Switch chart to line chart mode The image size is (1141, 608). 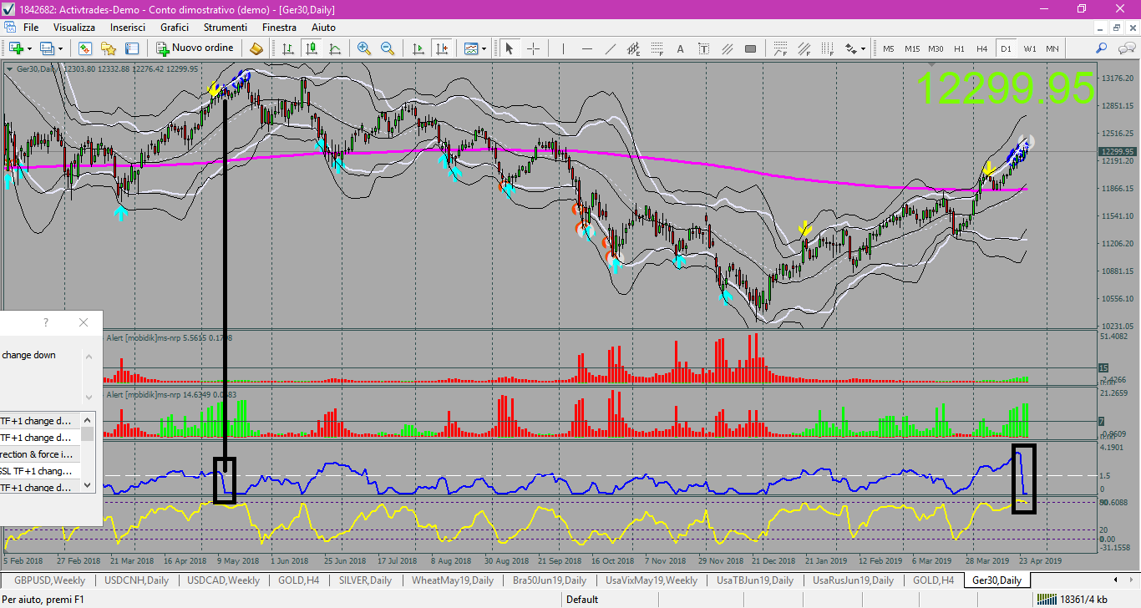click(x=335, y=48)
